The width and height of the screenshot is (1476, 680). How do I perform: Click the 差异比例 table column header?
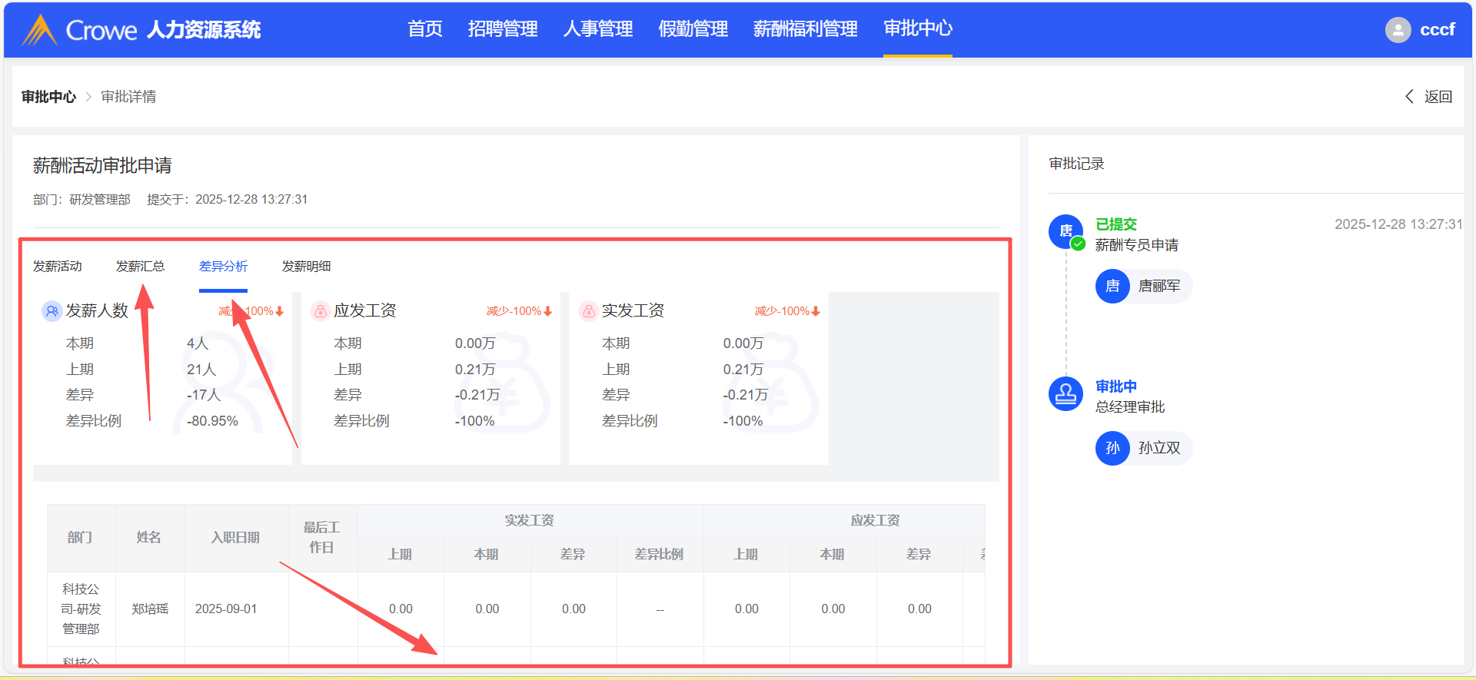click(660, 555)
